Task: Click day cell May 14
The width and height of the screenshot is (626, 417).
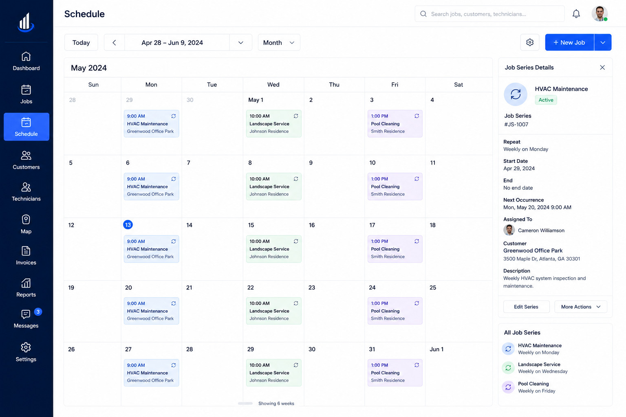Action: click(212, 249)
